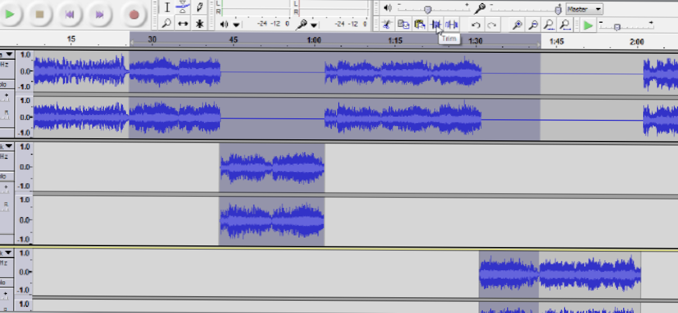678x313 pixels.
Task: Open the first track's dropdown menu
Action: (8, 54)
